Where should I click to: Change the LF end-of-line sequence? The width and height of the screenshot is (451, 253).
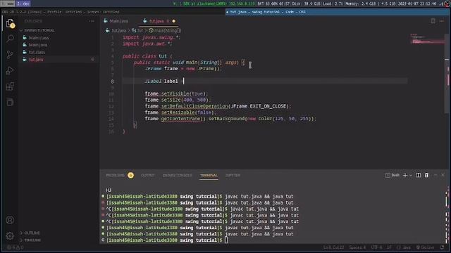[389, 247]
